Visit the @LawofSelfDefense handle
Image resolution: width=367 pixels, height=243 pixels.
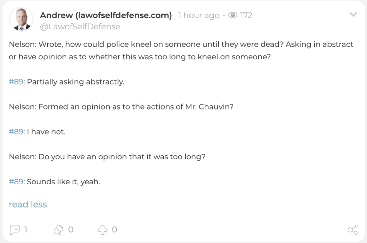click(x=80, y=26)
